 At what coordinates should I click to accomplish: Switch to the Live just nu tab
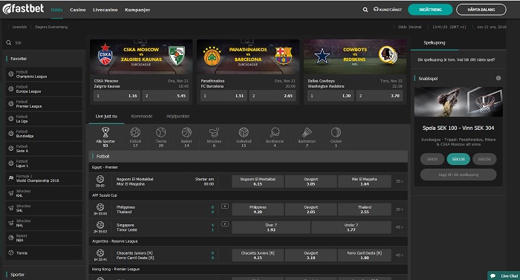pos(106,116)
